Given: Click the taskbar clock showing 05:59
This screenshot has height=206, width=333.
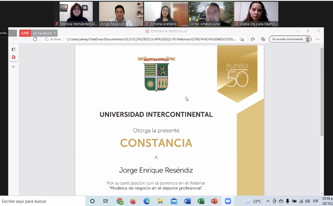Looking at the screenshot, I should [327, 201].
